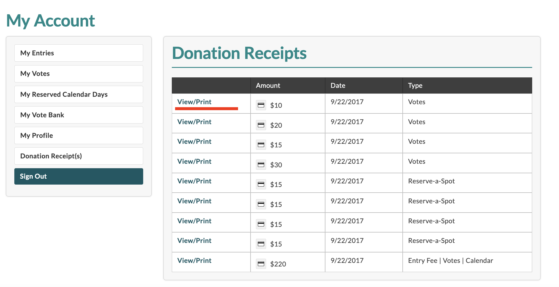This screenshot has height=287, width=559.
Task: Click the credit card icon beside $20
Action: click(x=261, y=125)
